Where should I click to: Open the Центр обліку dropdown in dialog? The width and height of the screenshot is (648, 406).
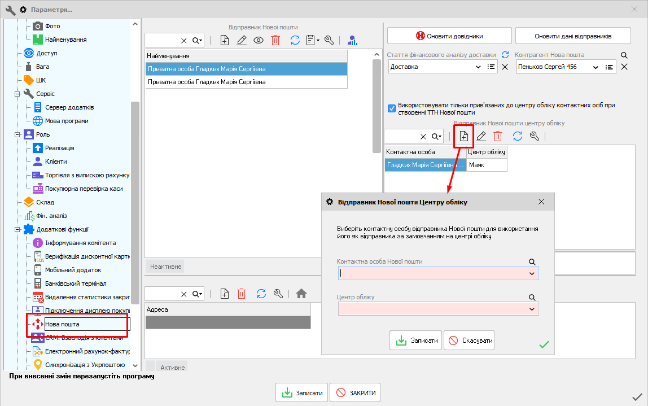click(532, 309)
